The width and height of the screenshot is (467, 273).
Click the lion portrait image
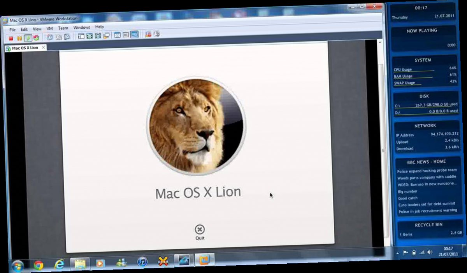click(196, 125)
